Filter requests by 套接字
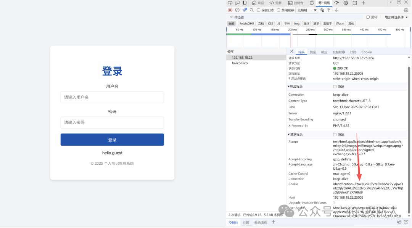This screenshot has height=228, width=412. (327, 24)
